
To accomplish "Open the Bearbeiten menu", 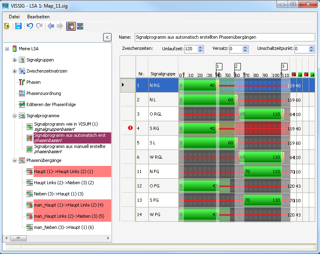I will (x=38, y=17).
